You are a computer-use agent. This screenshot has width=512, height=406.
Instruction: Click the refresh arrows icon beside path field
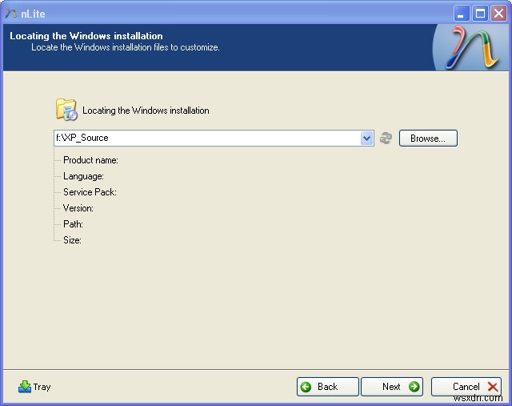coord(386,138)
